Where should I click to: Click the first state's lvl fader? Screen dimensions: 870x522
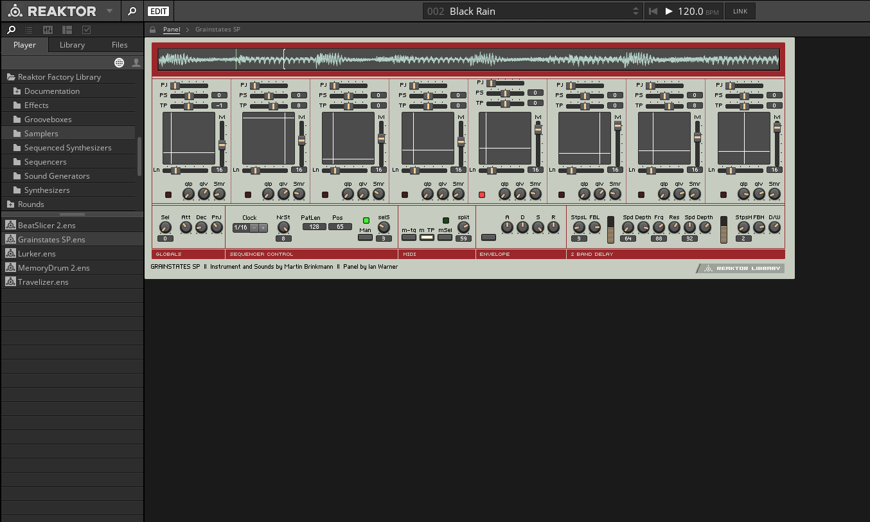pyautogui.click(x=222, y=145)
